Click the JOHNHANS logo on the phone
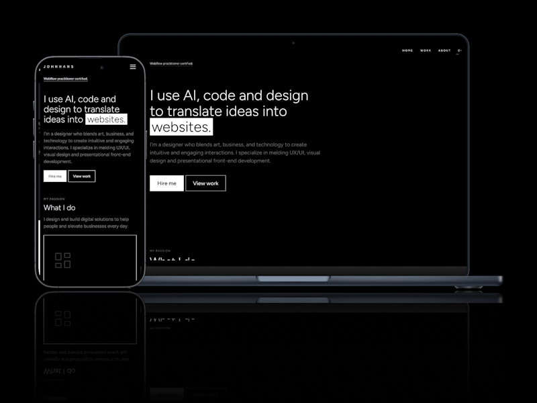Screen dimensions: 537x403 tap(58, 66)
